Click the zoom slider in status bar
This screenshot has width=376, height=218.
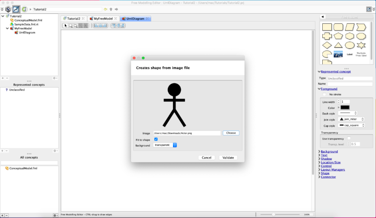280,215
